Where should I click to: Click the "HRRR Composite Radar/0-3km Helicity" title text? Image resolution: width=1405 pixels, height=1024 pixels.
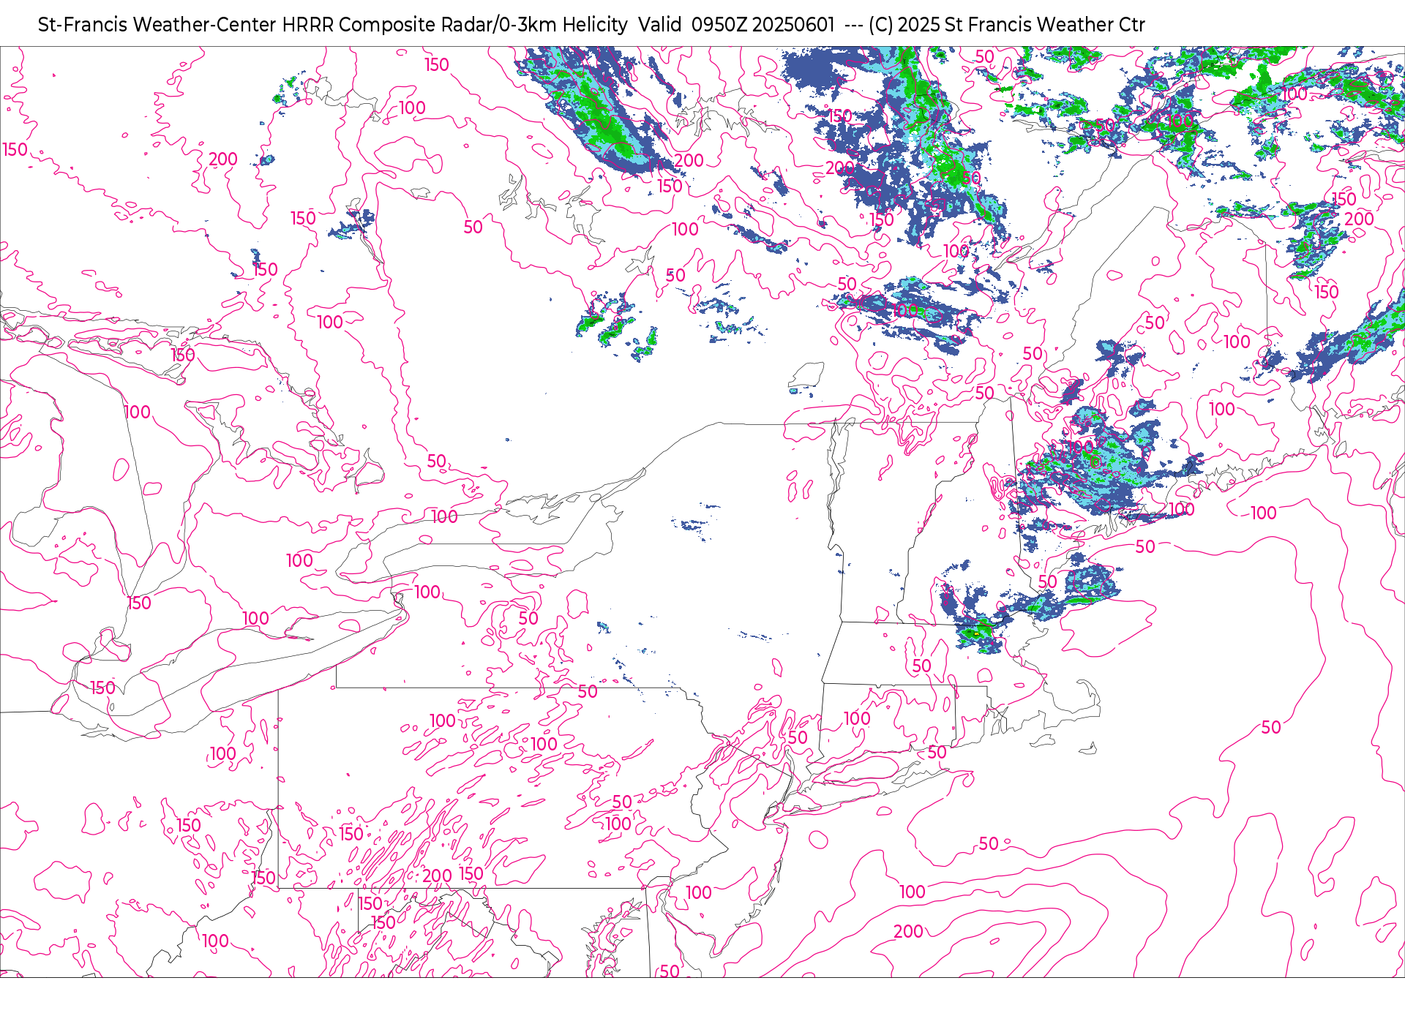[x=454, y=25]
